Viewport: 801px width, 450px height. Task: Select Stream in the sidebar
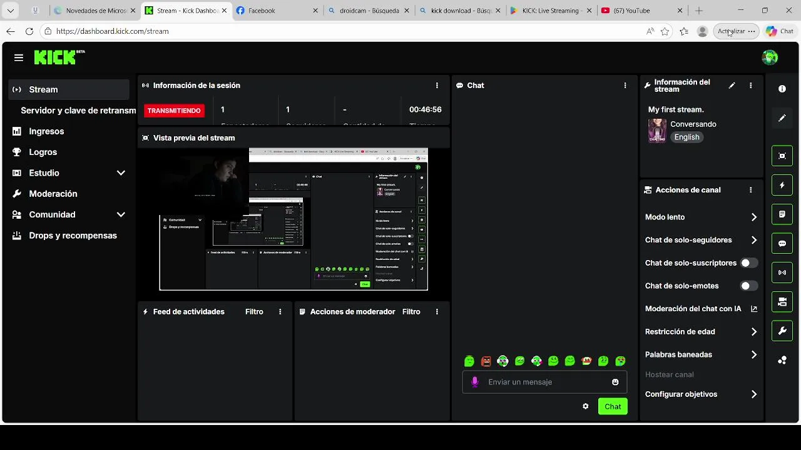click(x=69, y=89)
